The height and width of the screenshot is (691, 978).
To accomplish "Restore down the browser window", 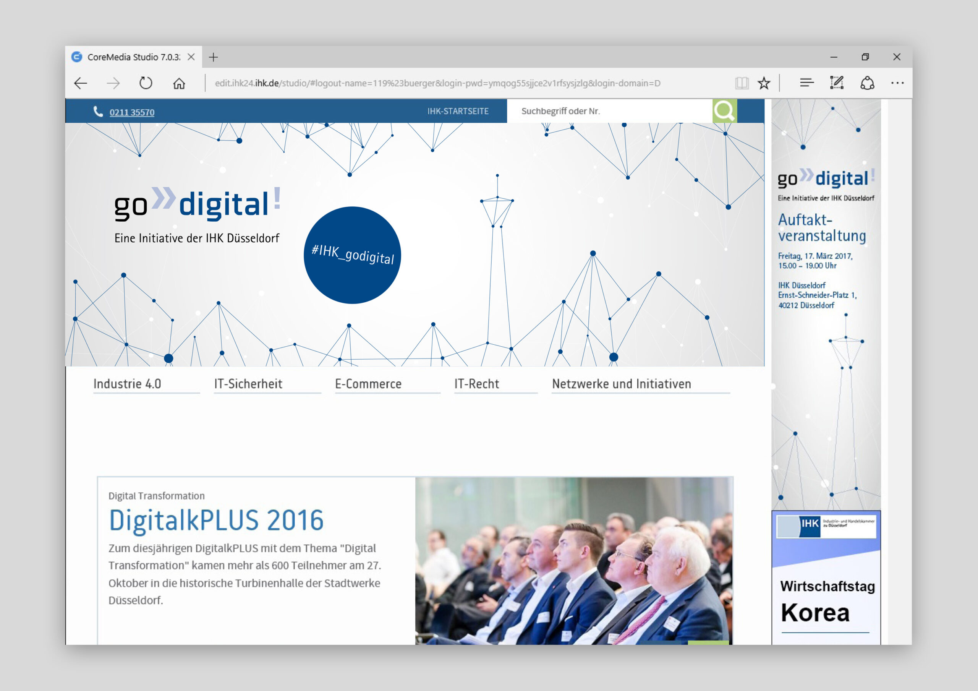I will click(x=865, y=57).
